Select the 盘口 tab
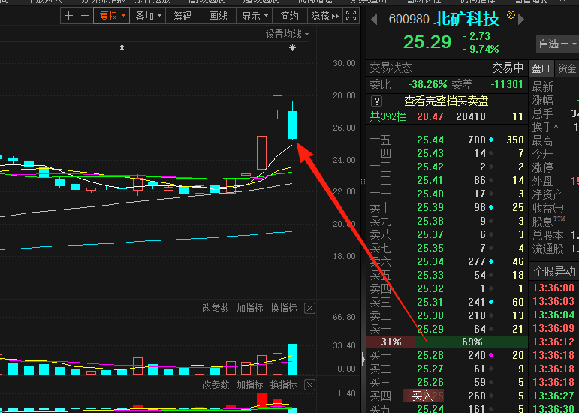Screen dimensions: 579x413 pyautogui.click(x=541, y=68)
